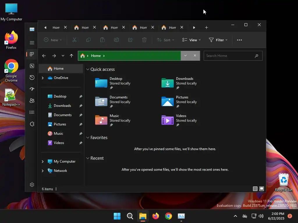Open recent locations chevron beside navigation arrows
The width and height of the screenshot is (298, 223).
coord(63,56)
